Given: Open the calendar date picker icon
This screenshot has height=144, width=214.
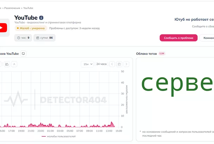Looking at the screenshot, I should coord(119,64).
